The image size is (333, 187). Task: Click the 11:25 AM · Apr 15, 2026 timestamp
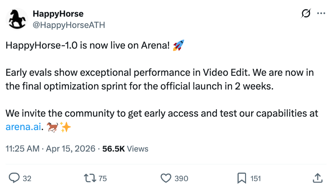51,149
